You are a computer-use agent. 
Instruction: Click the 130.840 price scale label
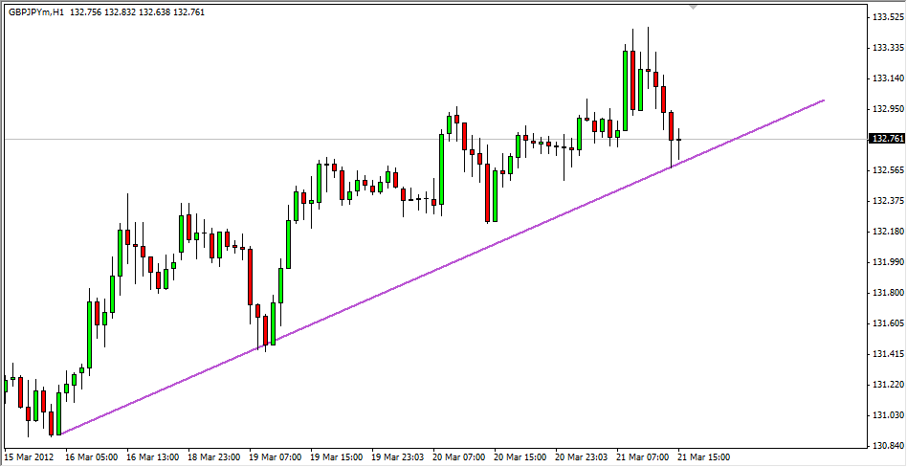tap(886, 446)
